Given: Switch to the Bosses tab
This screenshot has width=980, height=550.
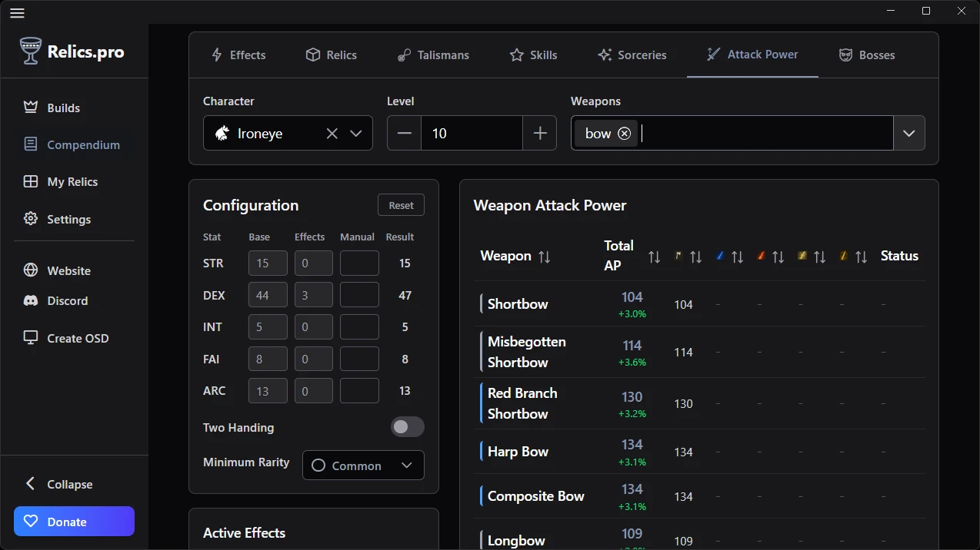Looking at the screenshot, I should tap(867, 55).
